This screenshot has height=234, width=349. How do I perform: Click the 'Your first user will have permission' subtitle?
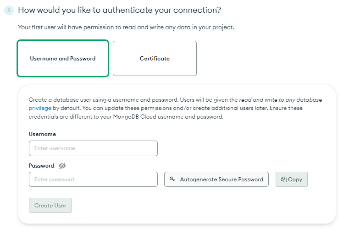click(x=126, y=27)
